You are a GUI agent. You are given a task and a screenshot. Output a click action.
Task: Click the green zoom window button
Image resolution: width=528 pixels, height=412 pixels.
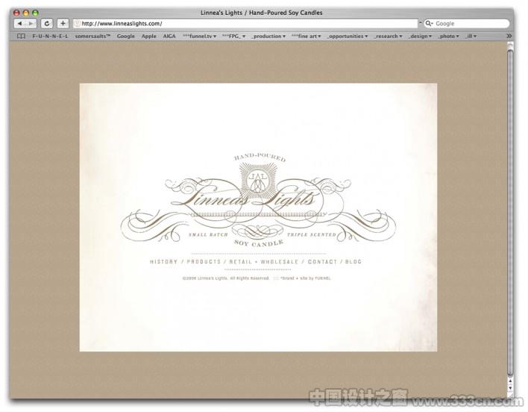(35, 13)
